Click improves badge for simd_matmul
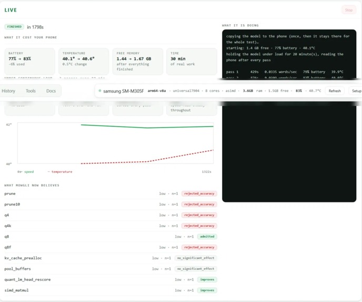 [207, 290]
